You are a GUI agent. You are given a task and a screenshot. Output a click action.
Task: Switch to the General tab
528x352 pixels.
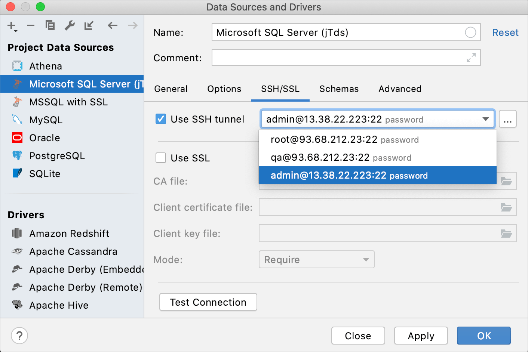click(x=171, y=89)
